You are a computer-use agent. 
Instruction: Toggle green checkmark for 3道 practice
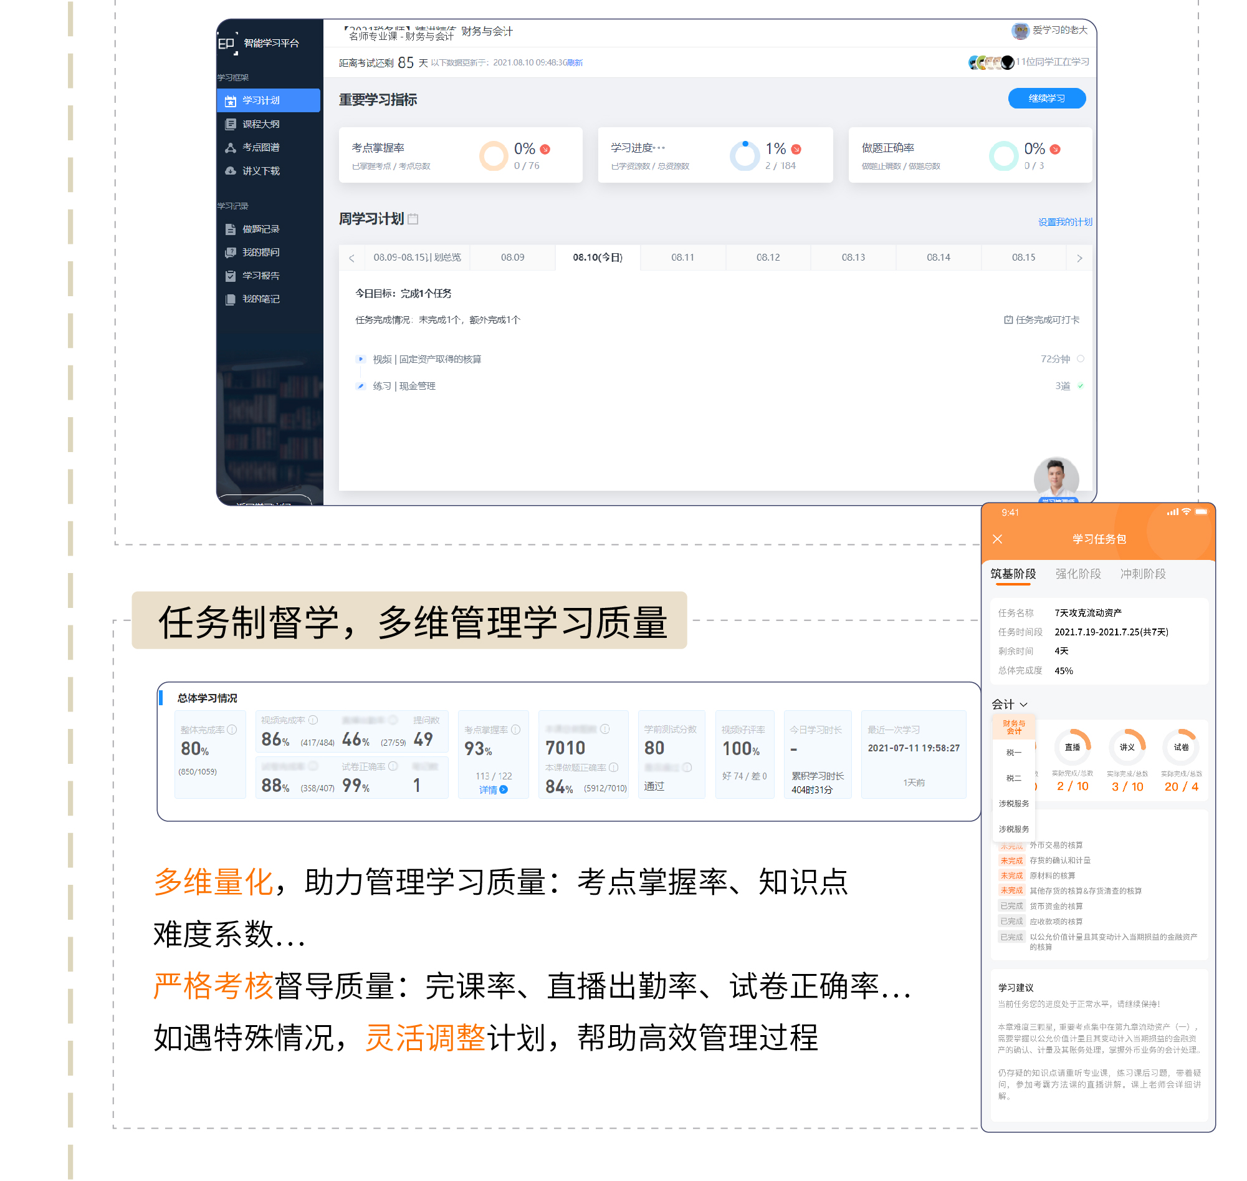click(1080, 387)
